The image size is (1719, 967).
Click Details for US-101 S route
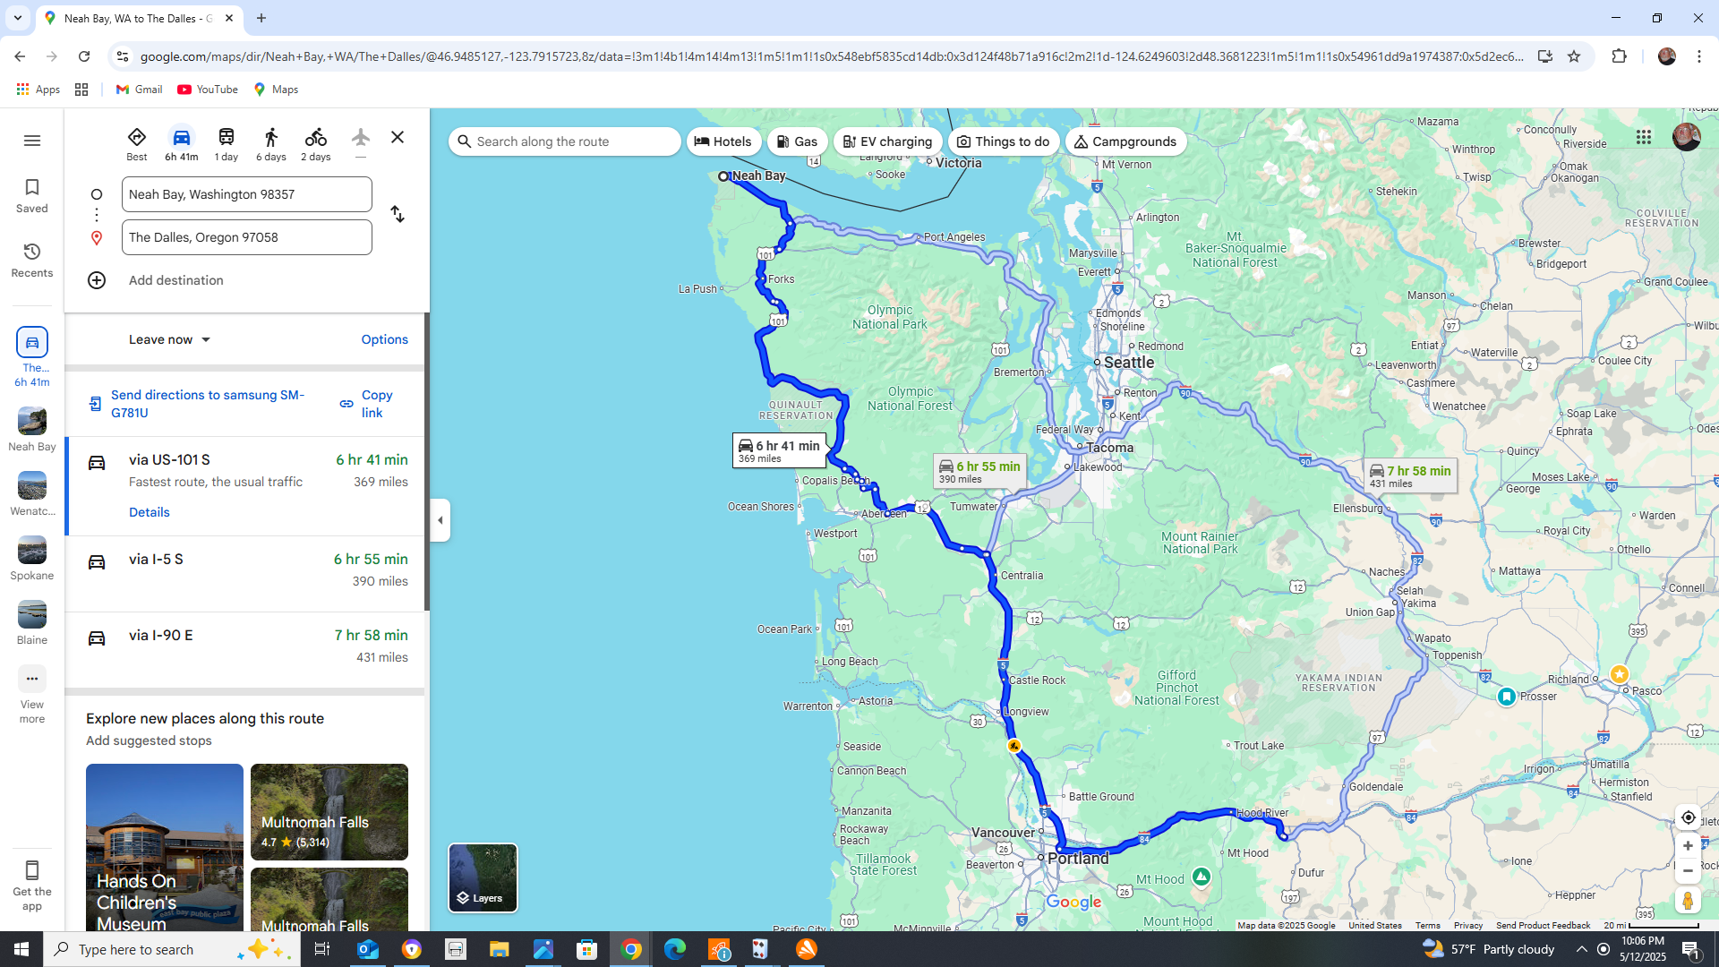click(149, 512)
